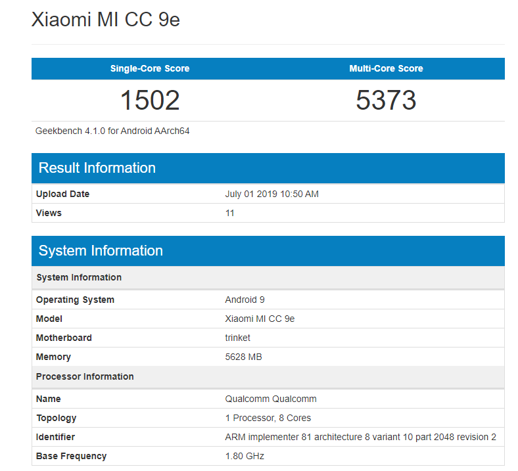Click the Multi-Core Score header
The width and height of the screenshot is (518, 471).
click(x=386, y=68)
